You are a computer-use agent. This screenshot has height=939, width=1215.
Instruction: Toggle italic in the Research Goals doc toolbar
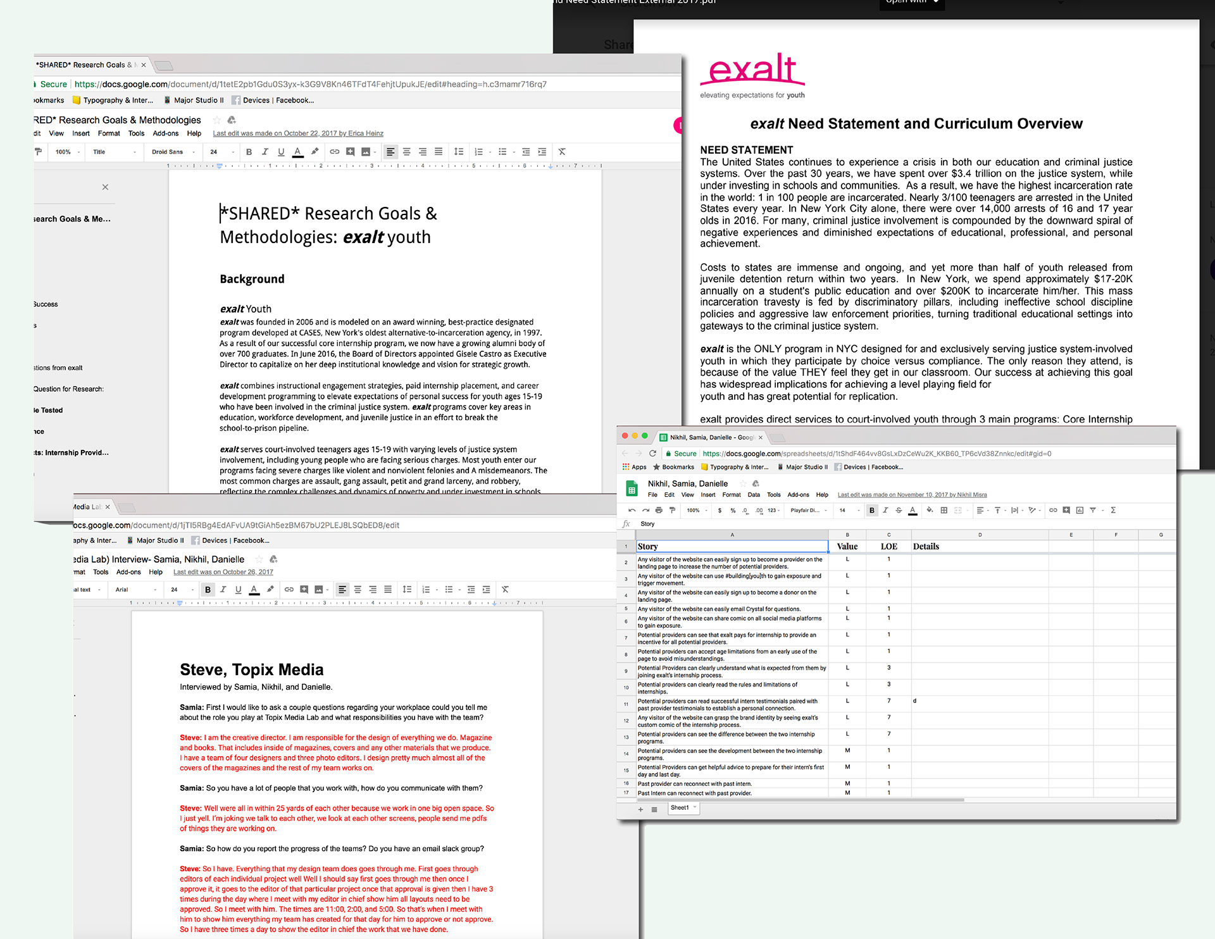[x=265, y=152]
